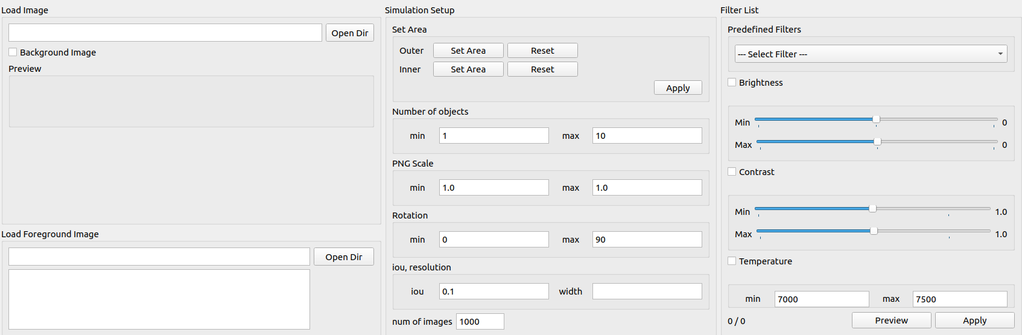The image size is (1022, 335).
Task: Click the Contrast Max slider handle
Action: [x=874, y=231]
